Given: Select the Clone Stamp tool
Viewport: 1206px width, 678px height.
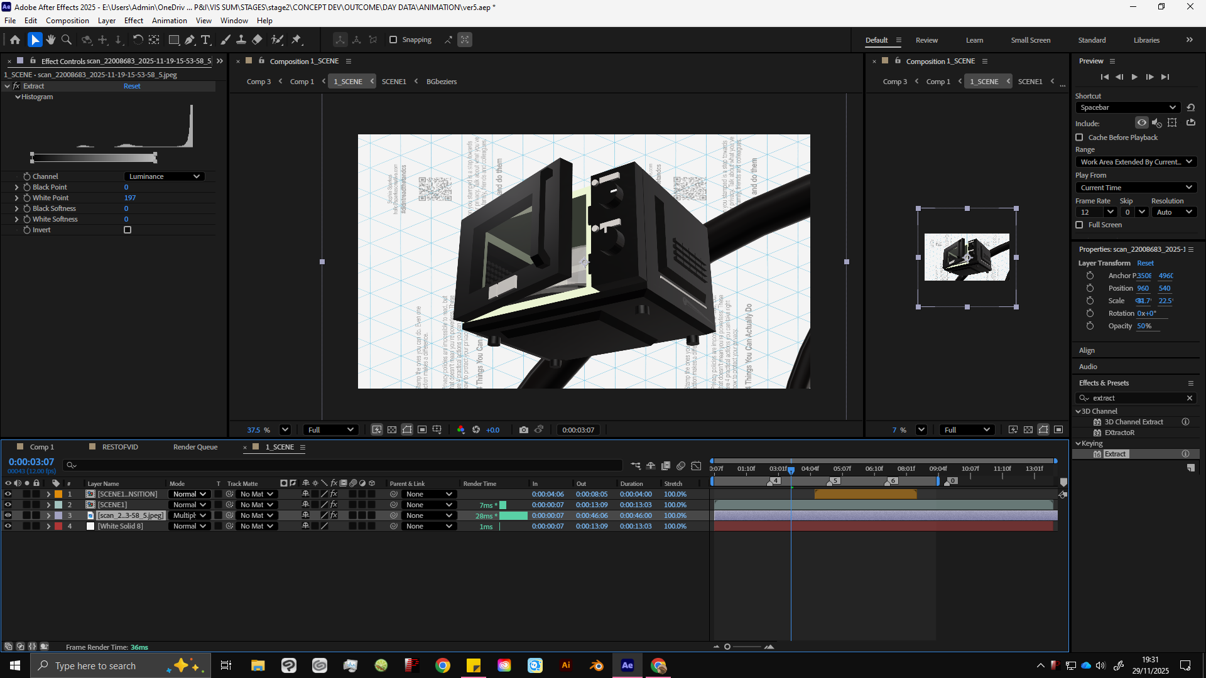Looking at the screenshot, I should (241, 40).
